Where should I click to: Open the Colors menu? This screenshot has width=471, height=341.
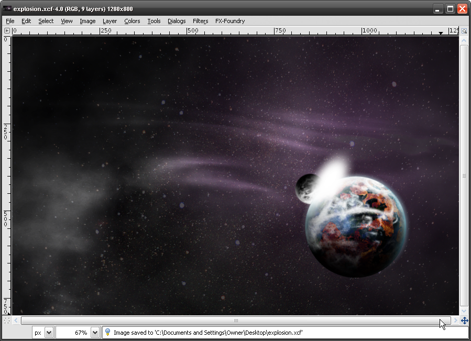pos(132,21)
